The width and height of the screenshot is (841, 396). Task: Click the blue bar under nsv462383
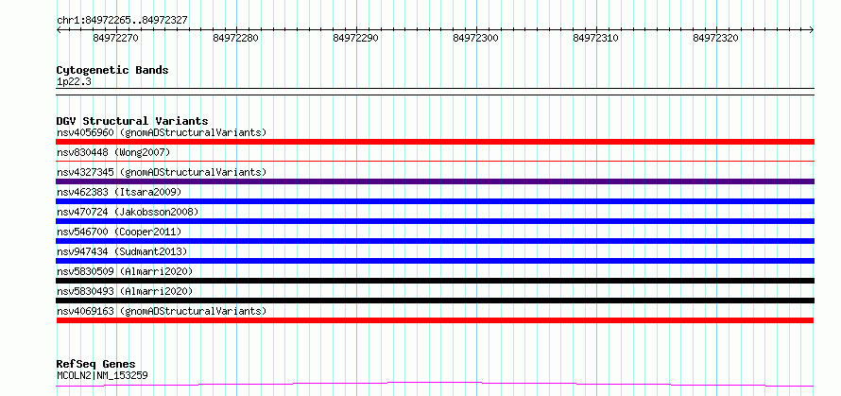tap(435, 201)
